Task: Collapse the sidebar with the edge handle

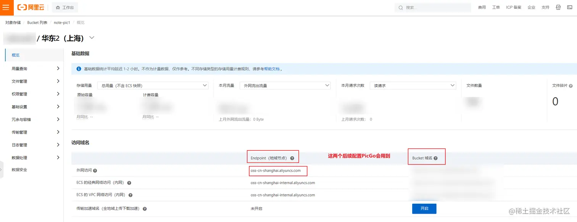Action: click(x=2, y=170)
